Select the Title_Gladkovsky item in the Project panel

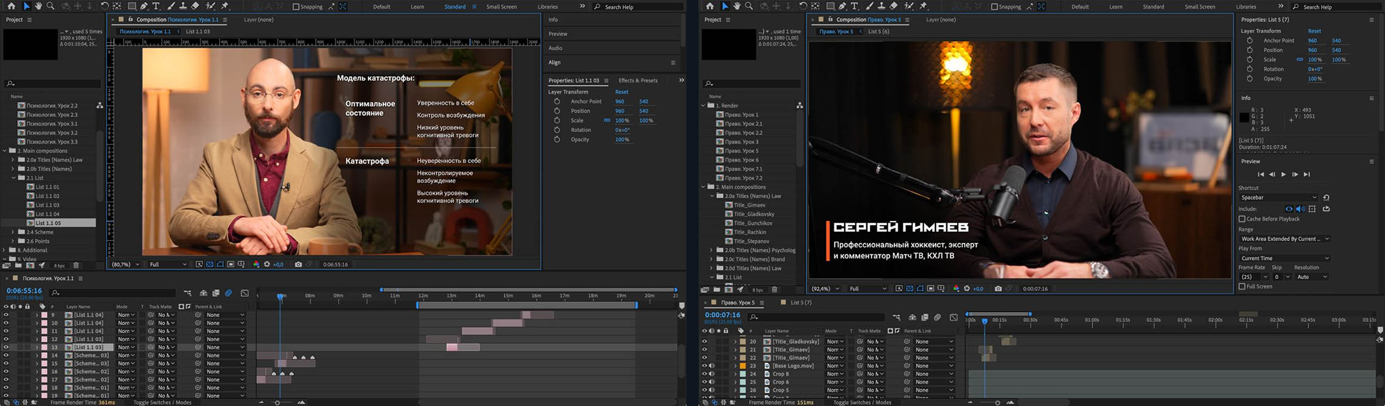(x=753, y=214)
